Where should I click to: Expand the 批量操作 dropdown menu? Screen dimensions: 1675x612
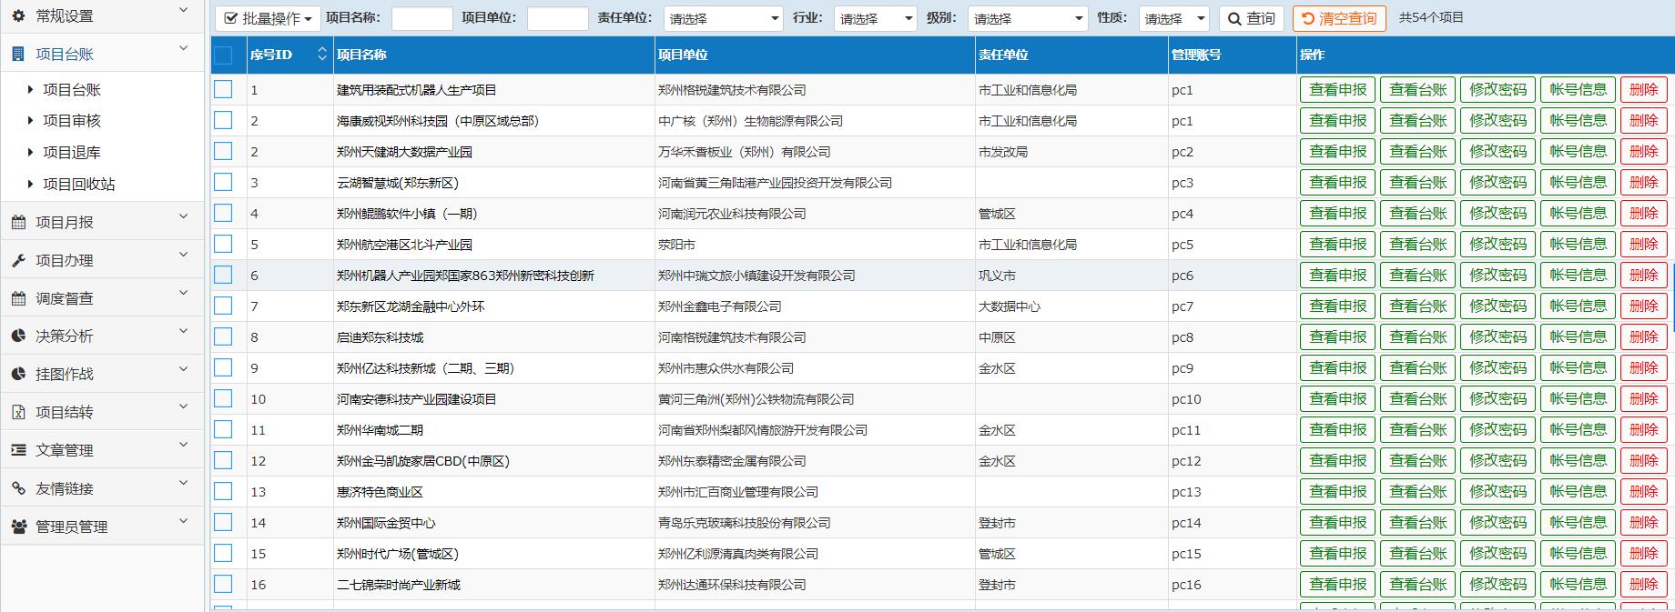(x=268, y=18)
